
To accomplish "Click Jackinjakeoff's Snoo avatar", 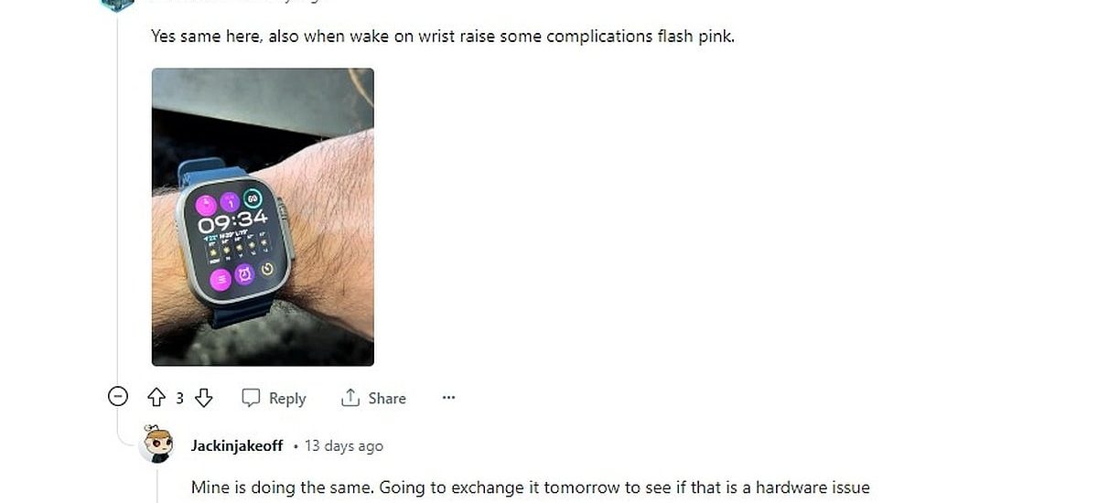I will click(x=156, y=444).
